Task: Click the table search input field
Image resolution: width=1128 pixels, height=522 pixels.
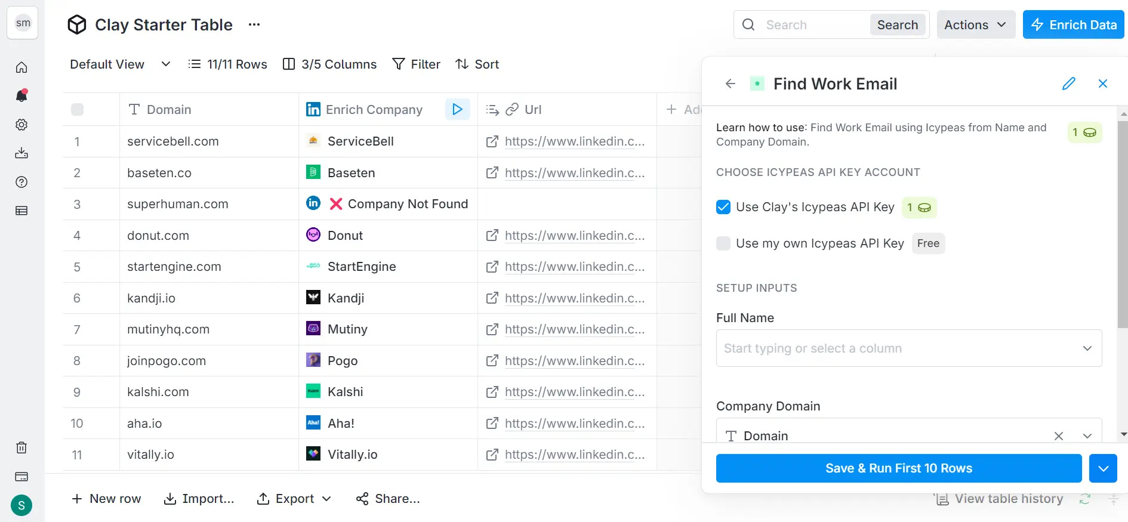Action: coord(813,24)
